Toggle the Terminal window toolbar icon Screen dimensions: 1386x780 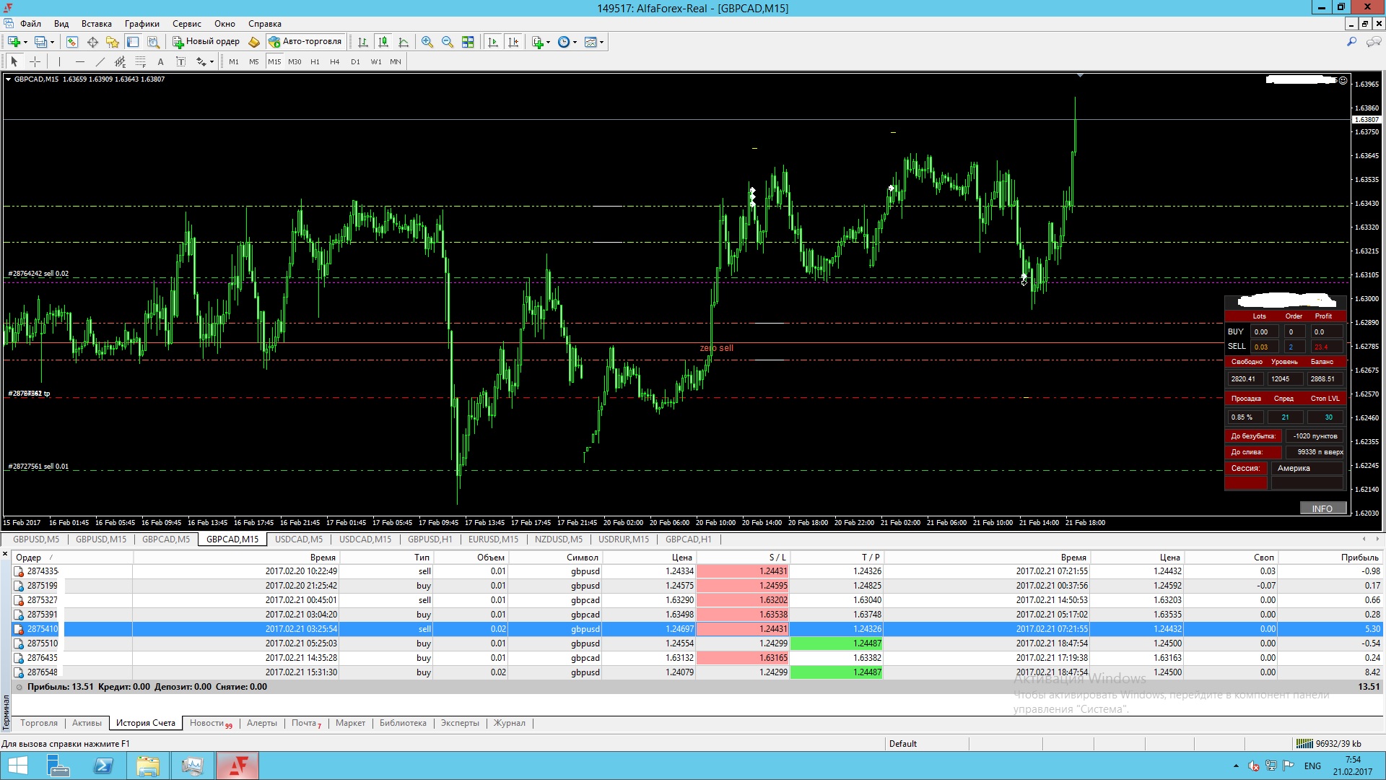[x=133, y=42]
